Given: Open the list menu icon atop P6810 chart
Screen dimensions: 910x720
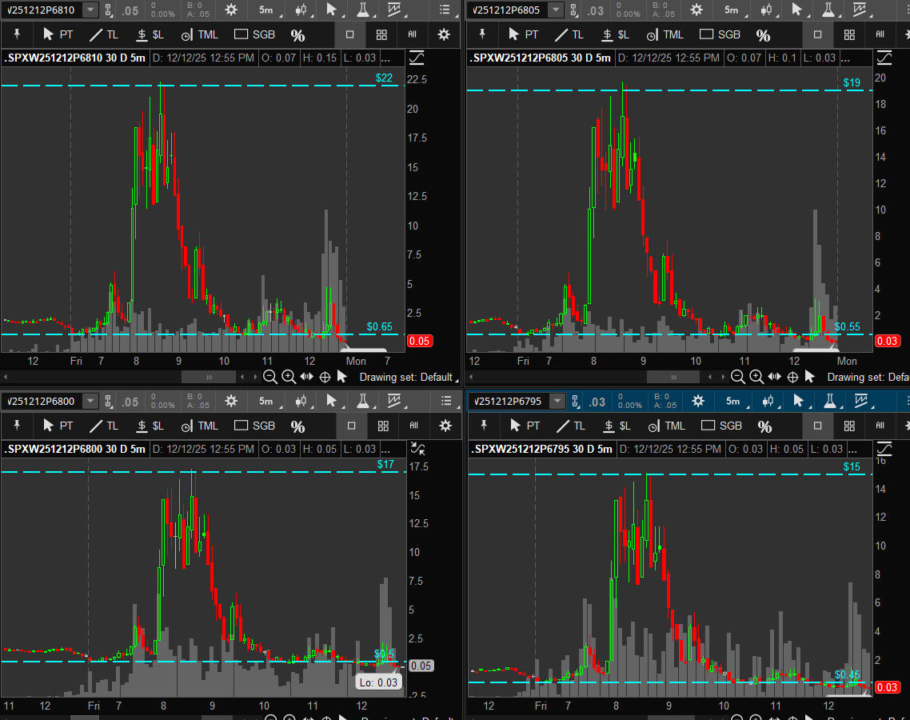Looking at the screenshot, I should coord(446,10).
